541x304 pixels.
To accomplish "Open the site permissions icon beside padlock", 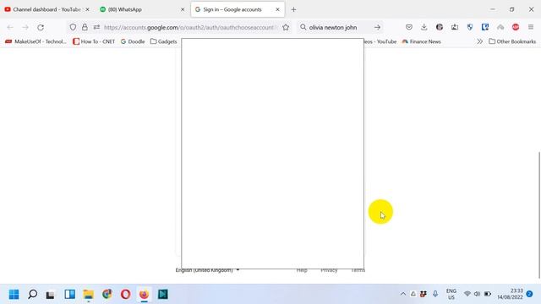I will pyautogui.click(x=96, y=27).
